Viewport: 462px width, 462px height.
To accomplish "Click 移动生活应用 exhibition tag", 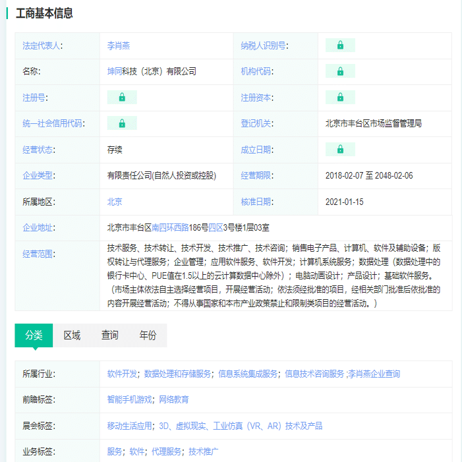I will pos(130,426).
